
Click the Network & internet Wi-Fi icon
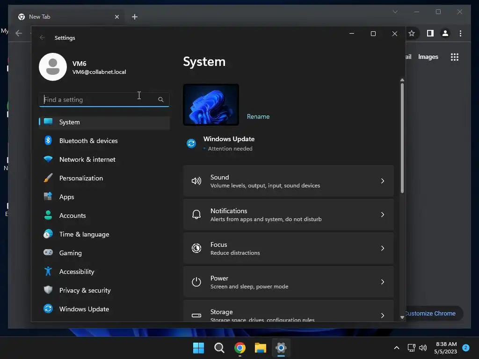coord(48,159)
